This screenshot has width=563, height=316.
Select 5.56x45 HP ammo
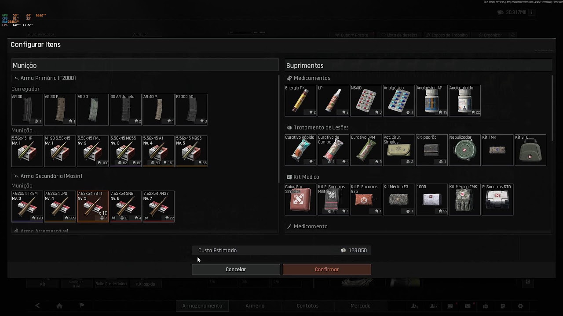click(x=27, y=151)
